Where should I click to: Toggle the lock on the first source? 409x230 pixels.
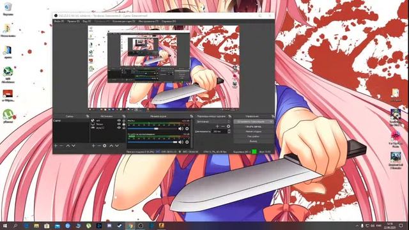point(123,121)
